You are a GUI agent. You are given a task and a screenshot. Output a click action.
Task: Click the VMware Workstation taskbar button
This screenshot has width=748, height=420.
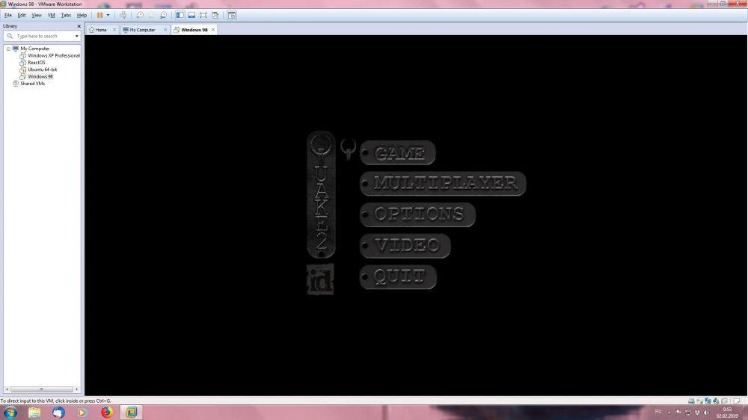[131, 413]
